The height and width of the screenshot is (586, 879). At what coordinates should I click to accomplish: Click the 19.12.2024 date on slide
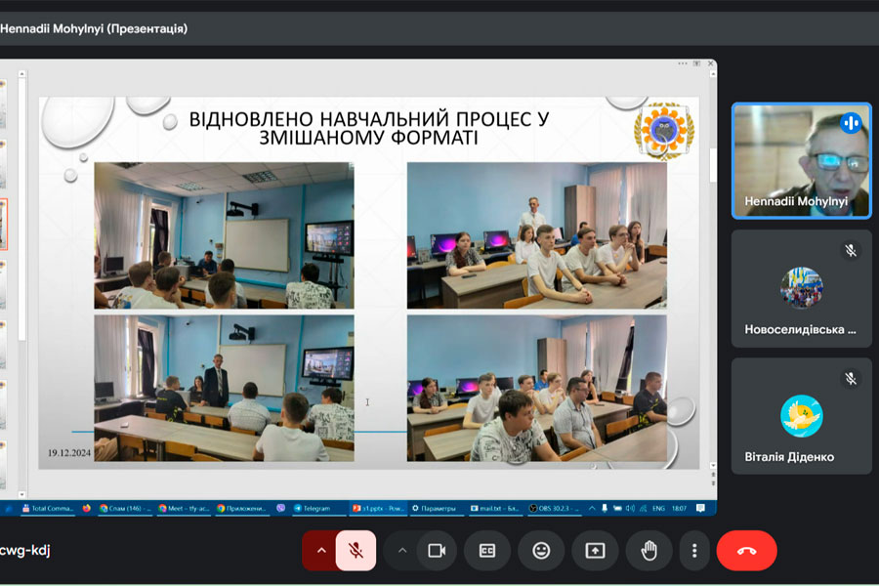(69, 452)
